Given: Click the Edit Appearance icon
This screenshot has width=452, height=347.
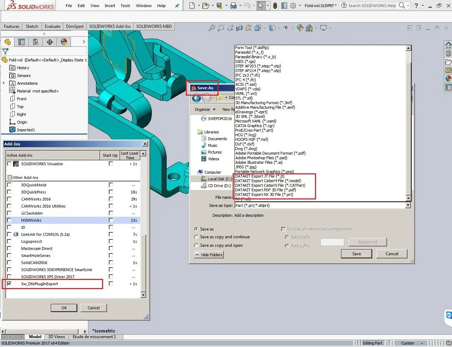Looking at the screenshot, I should (x=300, y=28).
